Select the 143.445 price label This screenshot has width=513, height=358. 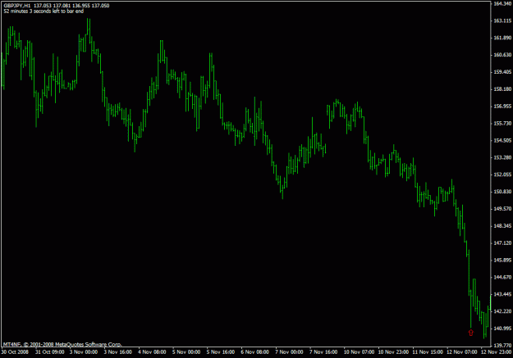point(502,294)
